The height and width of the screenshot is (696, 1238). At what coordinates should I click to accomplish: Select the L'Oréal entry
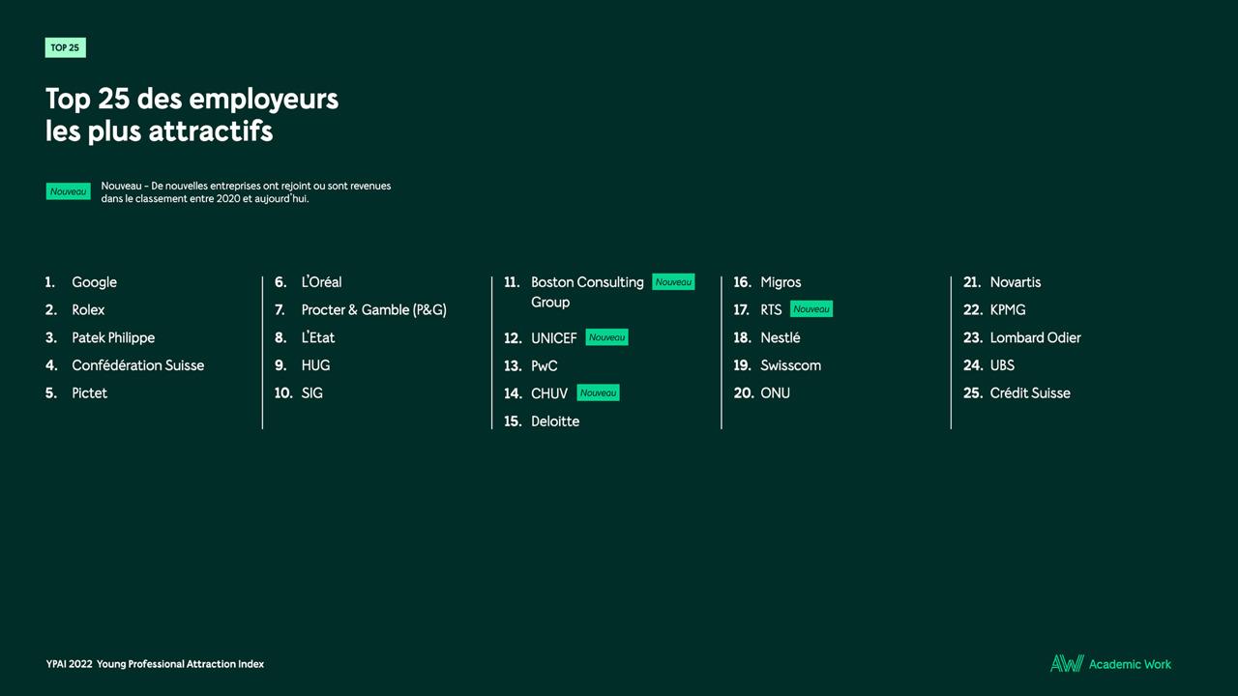point(321,282)
